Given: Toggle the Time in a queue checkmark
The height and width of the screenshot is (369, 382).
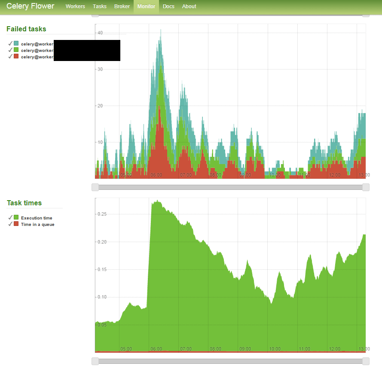Looking at the screenshot, I should (x=10, y=224).
